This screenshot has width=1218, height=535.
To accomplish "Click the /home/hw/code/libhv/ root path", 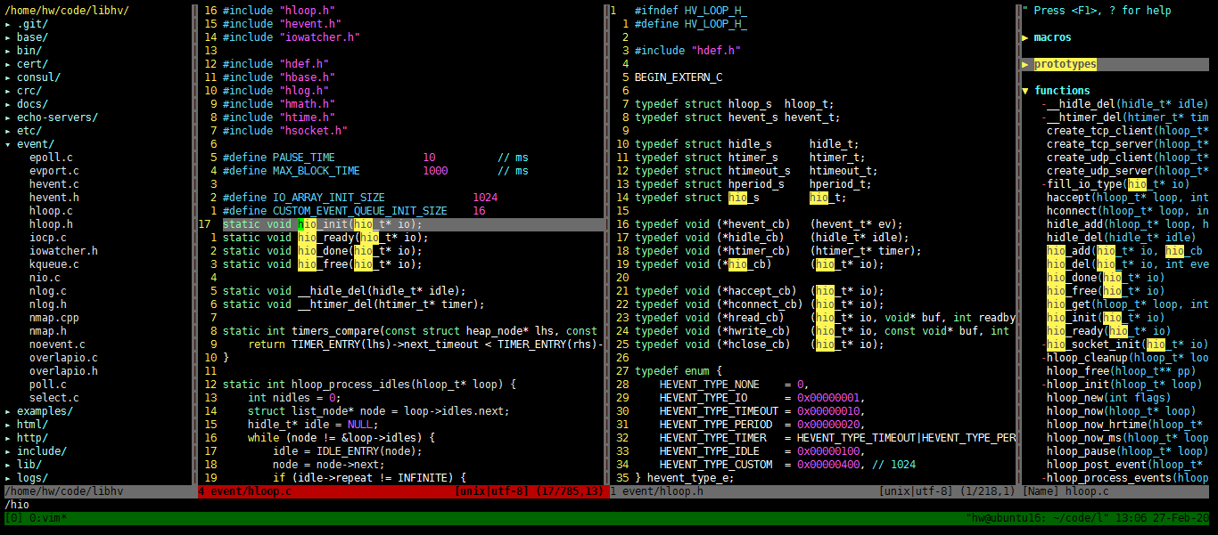I will pos(67,11).
